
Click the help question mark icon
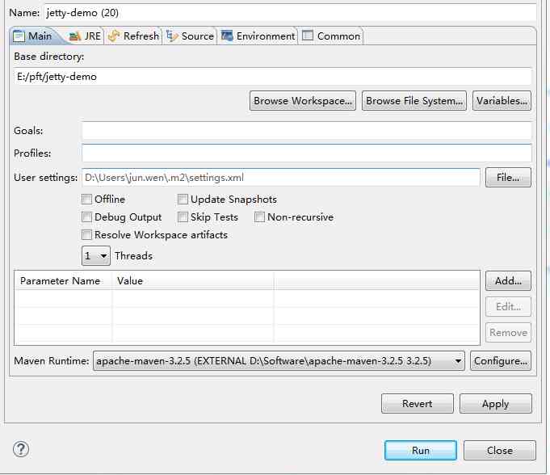click(x=21, y=450)
